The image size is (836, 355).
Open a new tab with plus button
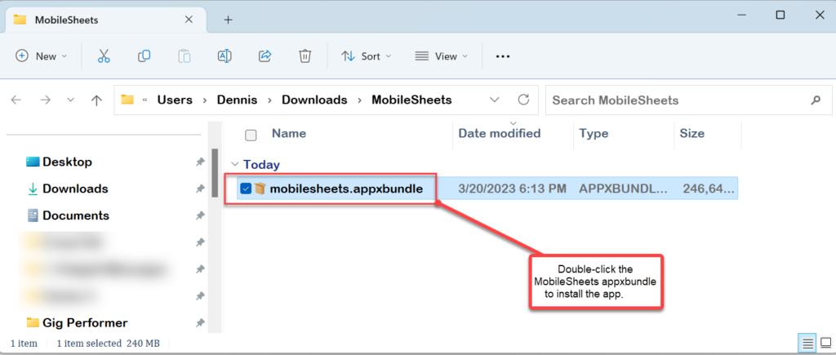[x=229, y=20]
